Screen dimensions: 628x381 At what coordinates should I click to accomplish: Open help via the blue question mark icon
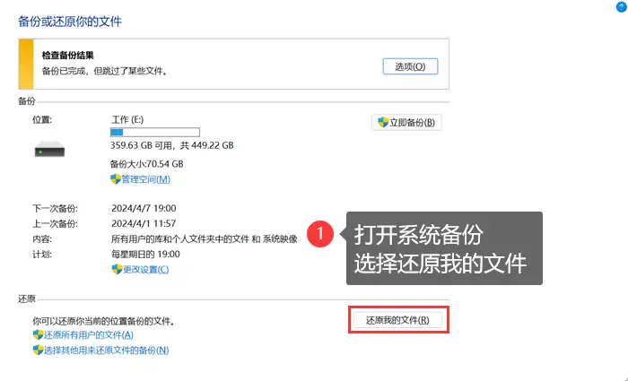coord(622,7)
